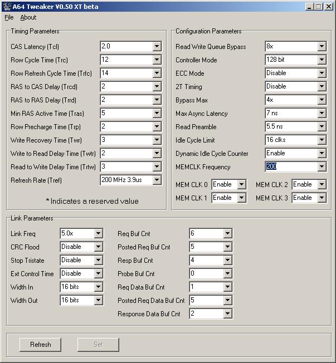Click the 'Controller Mode' label
The height and width of the screenshot is (363, 336).
196,60
